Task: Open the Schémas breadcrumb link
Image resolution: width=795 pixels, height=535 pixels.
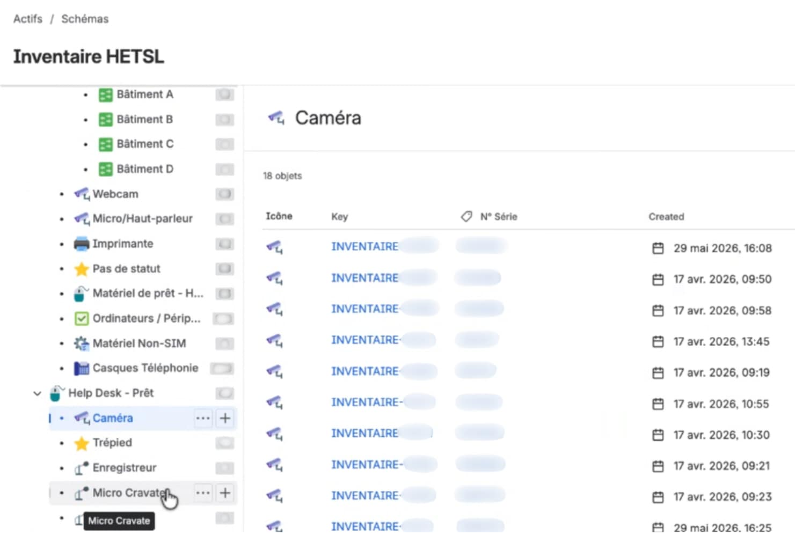Action: [85, 19]
